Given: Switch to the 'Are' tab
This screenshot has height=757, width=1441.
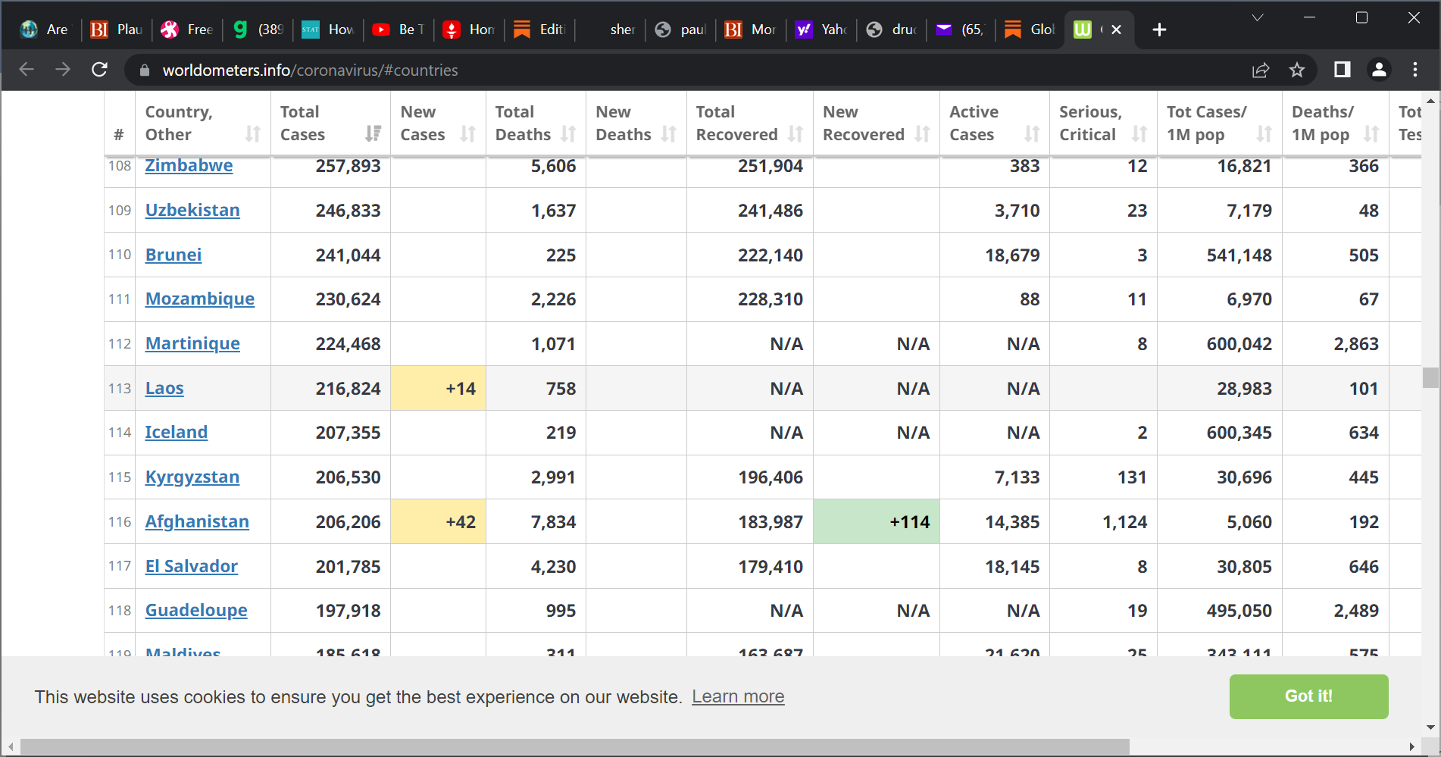Looking at the screenshot, I should tap(45, 30).
